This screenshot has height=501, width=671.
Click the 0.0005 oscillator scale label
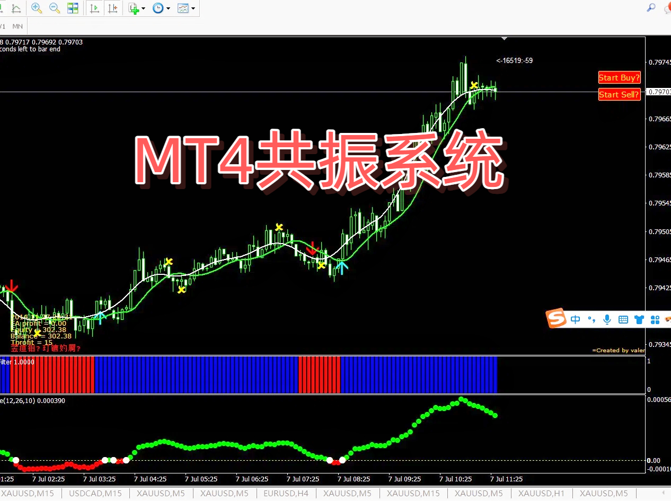(x=659, y=400)
